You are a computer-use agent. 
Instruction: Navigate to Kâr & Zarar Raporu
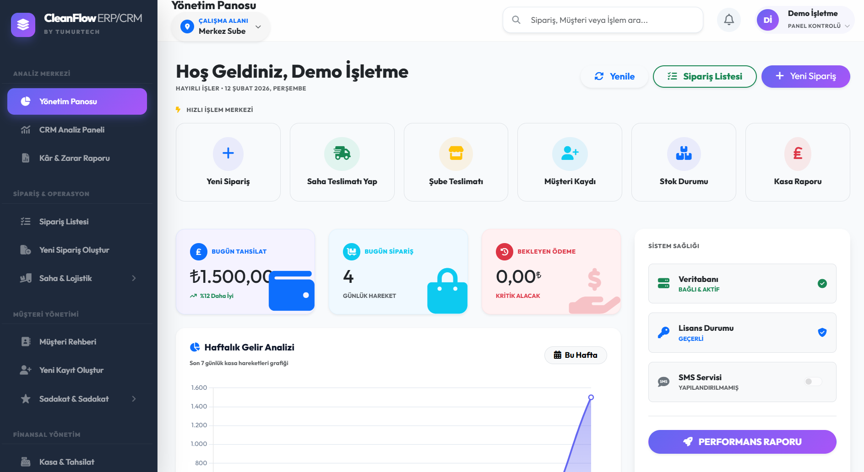click(74, 158)
